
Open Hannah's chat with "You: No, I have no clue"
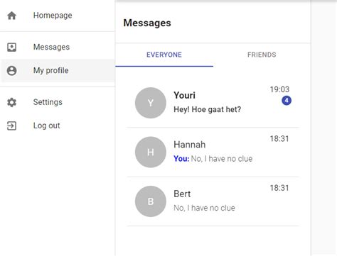pos(213,152)
